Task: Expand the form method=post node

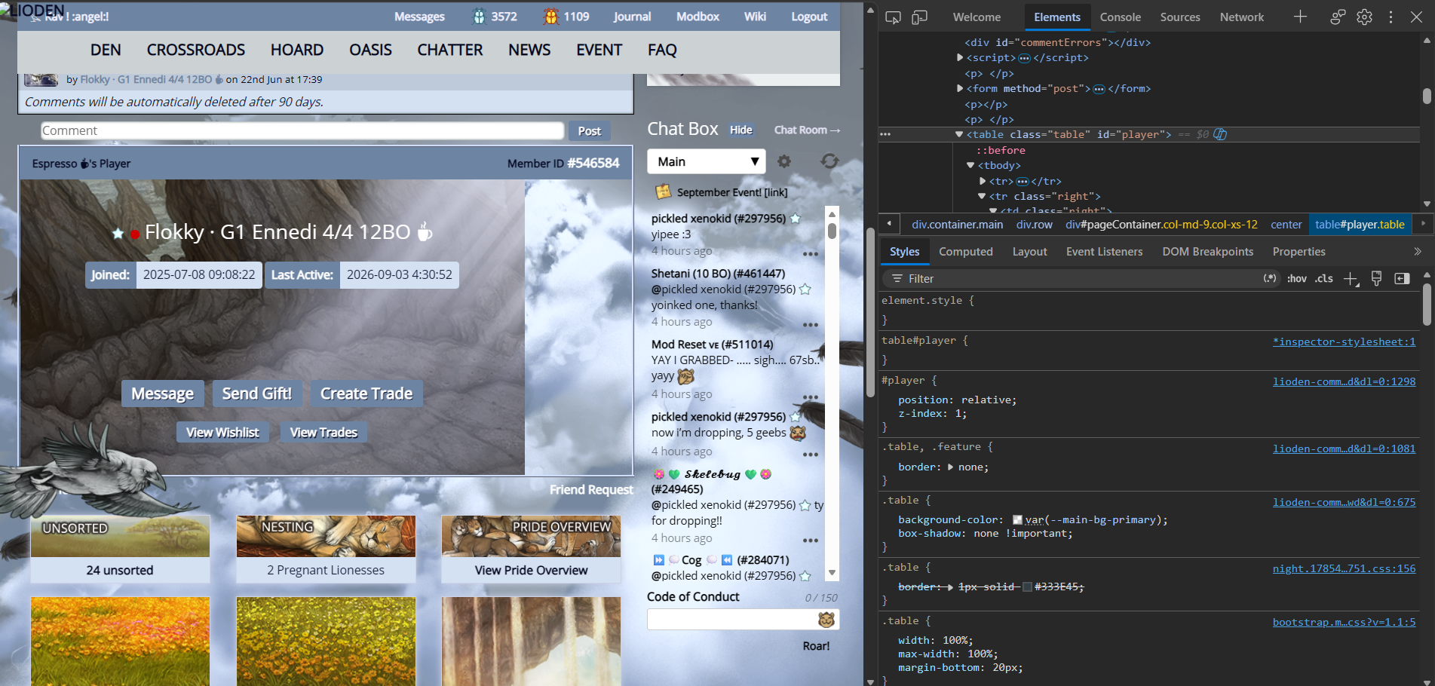Action: pyautogui.click(x=960, y=88)
